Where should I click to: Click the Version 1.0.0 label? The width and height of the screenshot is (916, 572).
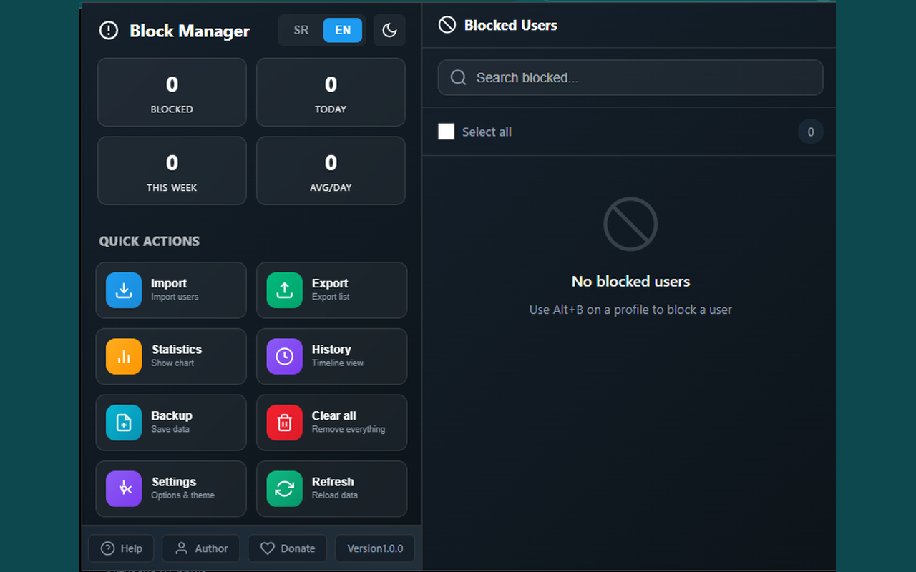point(374,548)
